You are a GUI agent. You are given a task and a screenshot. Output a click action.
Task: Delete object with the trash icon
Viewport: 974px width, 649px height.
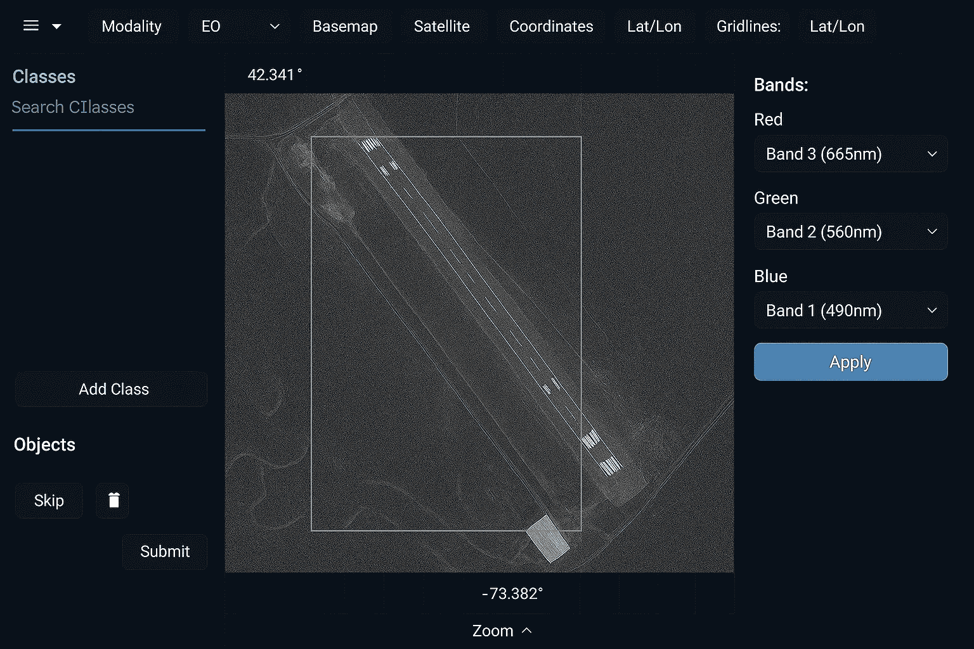click(x=113, y=501)
